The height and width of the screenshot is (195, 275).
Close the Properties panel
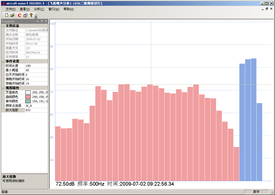tap(46, 21)
